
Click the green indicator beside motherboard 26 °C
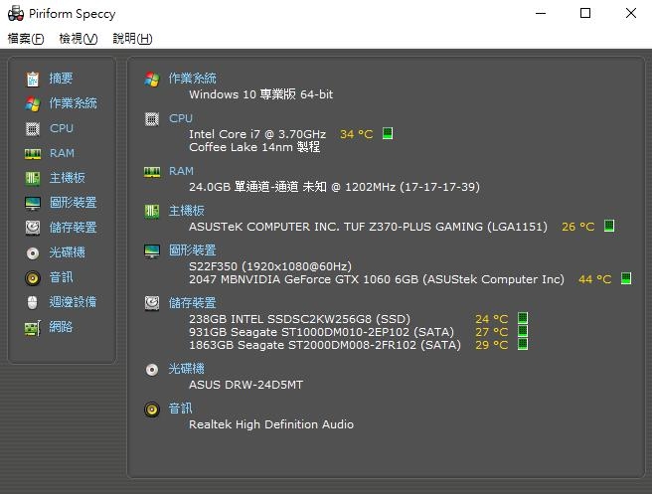(x=609, y=226)
